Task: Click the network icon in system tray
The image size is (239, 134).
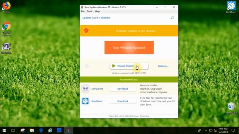Action: point(211,130)
